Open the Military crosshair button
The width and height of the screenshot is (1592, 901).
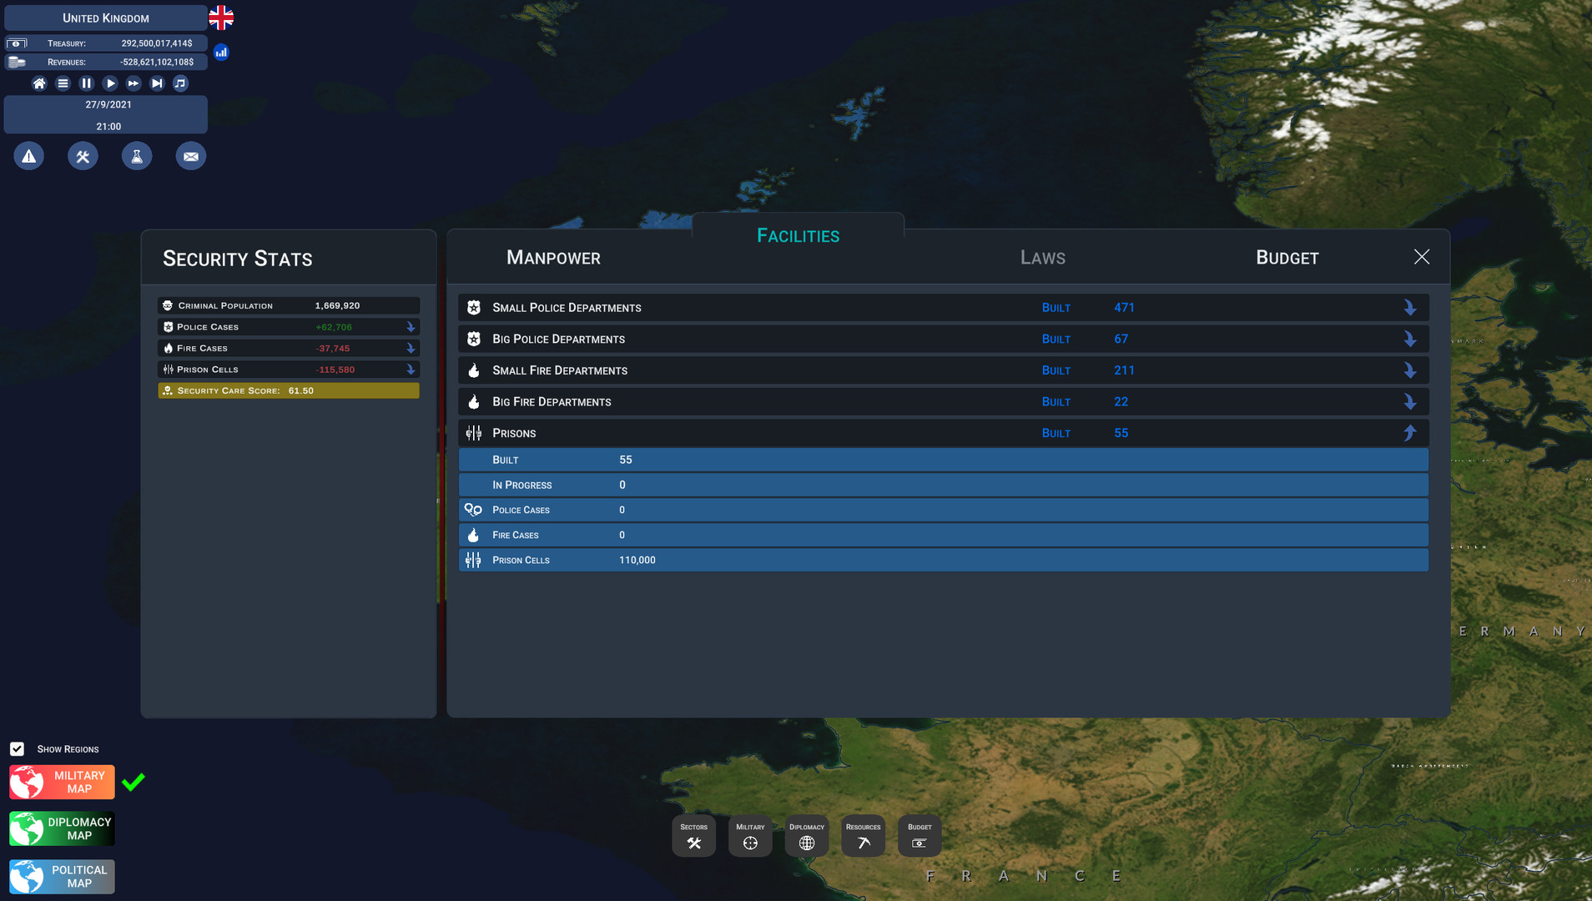(x=750, y=836)
